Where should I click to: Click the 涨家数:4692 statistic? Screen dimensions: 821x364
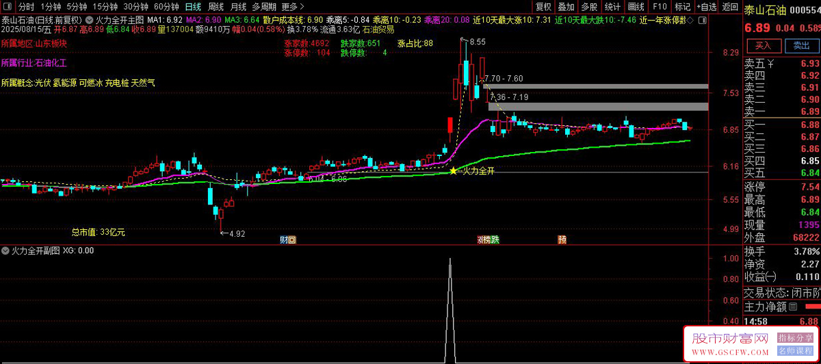307,43
